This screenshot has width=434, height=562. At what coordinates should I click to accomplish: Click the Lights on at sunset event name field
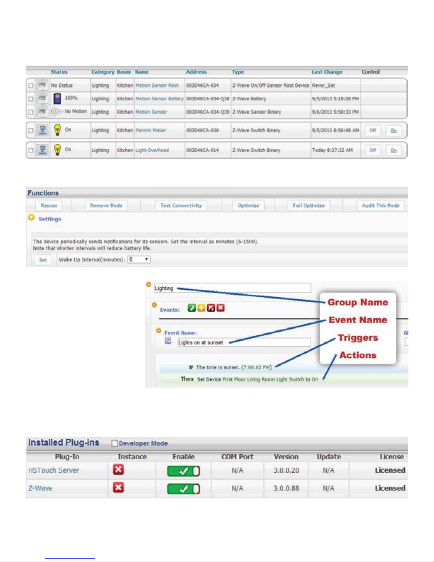[244, 342]
